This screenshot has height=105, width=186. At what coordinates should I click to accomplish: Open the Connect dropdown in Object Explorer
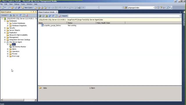coord(5,15)
